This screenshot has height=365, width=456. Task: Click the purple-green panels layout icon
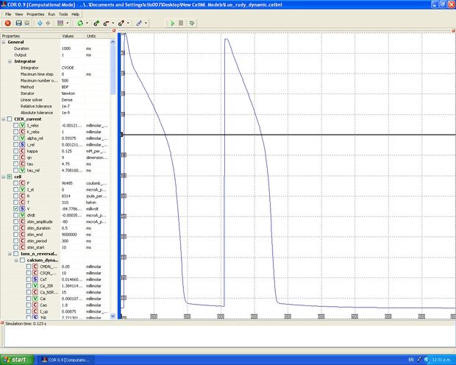pyautogui.click(x=60, y=23)
